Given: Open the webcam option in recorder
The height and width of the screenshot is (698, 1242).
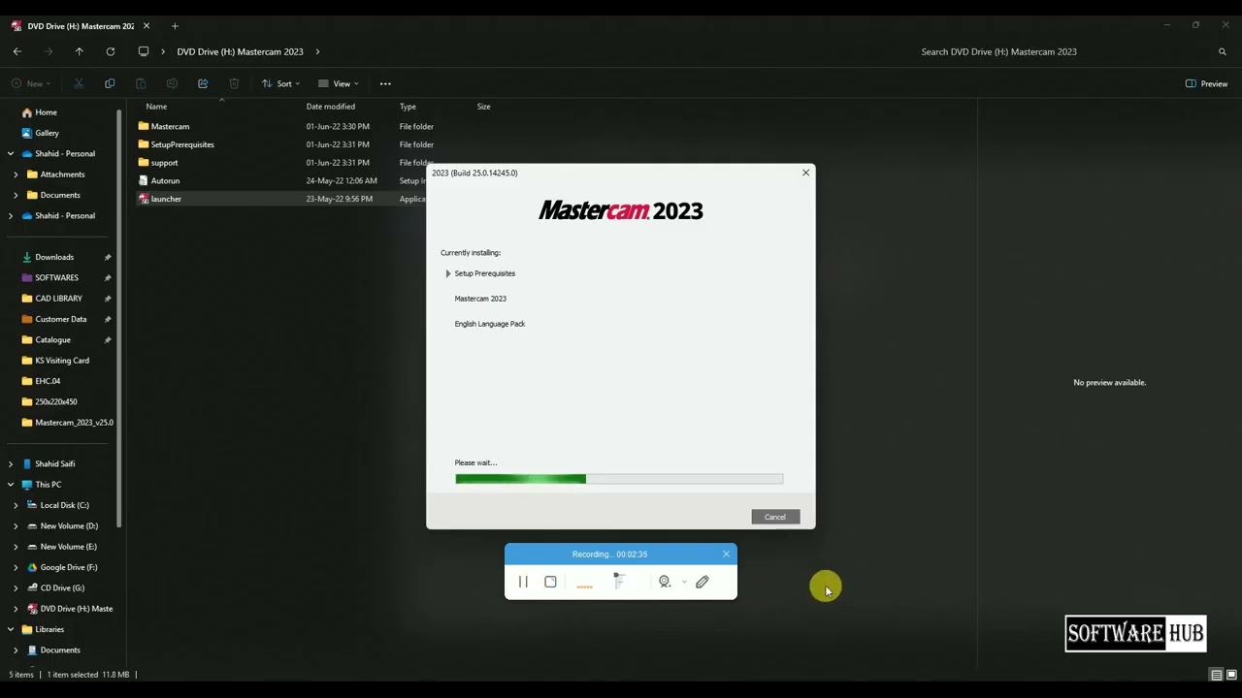Looking at the screenshot, I should [x=665, y=582].
